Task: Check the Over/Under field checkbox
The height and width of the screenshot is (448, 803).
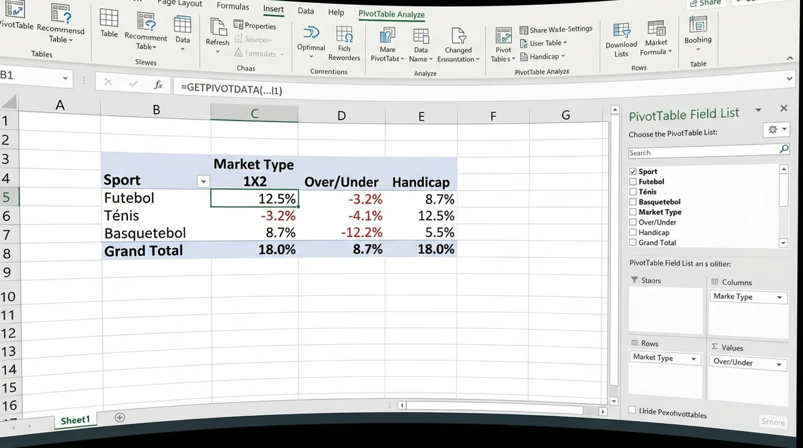Action: 633,222
